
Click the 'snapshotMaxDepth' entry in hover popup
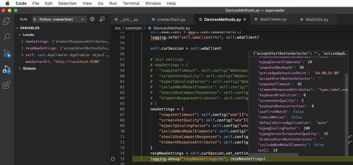point(280,67)
